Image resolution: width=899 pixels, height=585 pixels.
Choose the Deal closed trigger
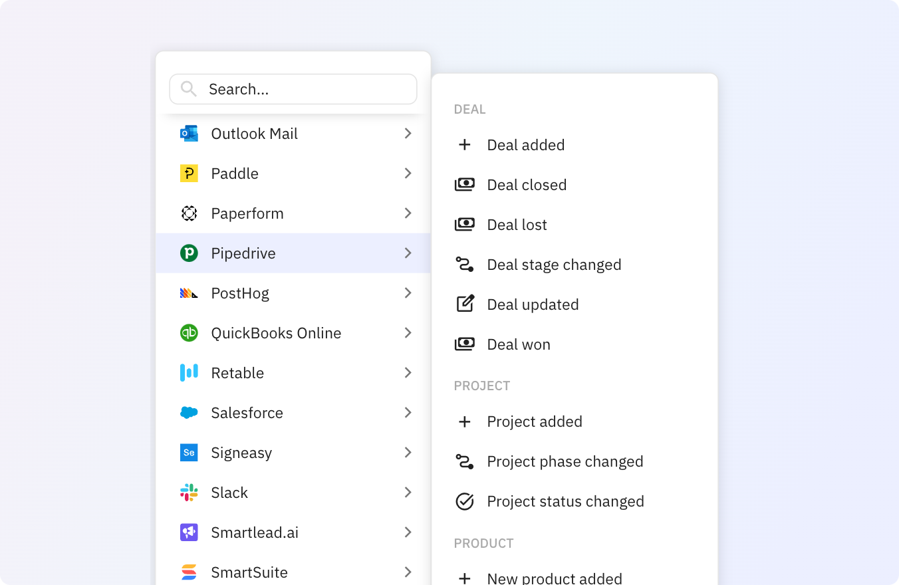(x=575, y=185)
